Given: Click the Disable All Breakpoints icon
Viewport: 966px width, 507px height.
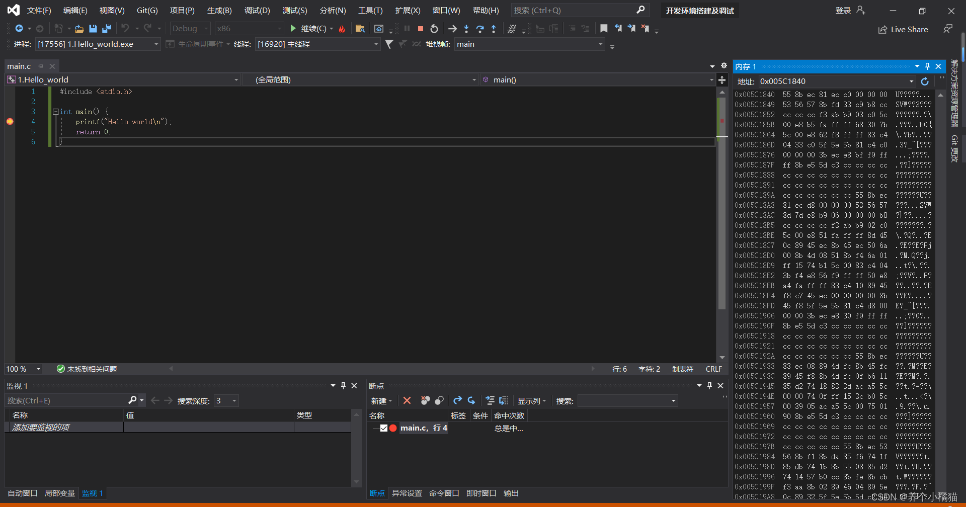Looking at the screenshot, I should [x=439, y=400].
